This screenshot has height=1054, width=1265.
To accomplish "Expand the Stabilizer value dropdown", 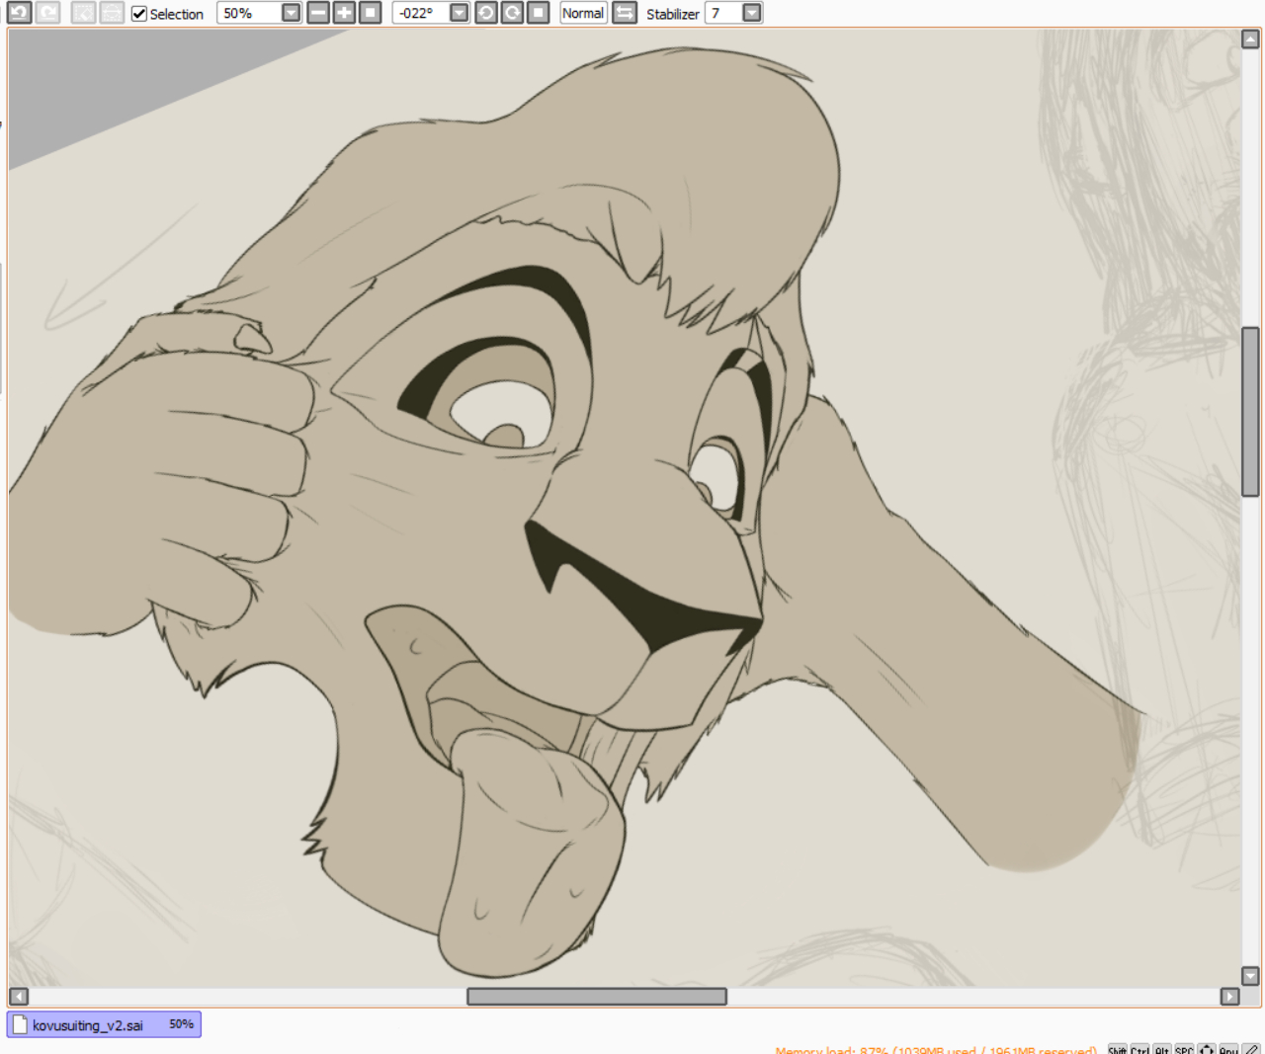I will click(x=752, y=13).
